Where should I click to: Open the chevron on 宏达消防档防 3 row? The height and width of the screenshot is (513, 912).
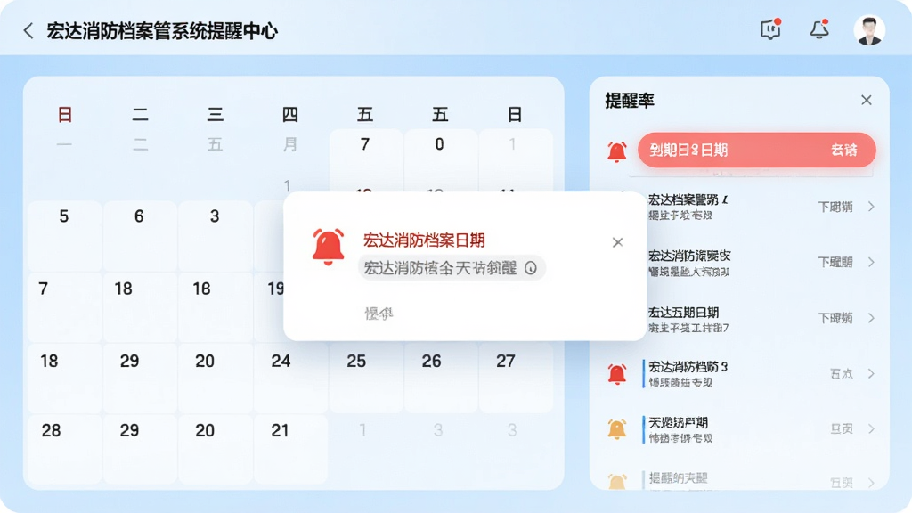pos(871,373)
